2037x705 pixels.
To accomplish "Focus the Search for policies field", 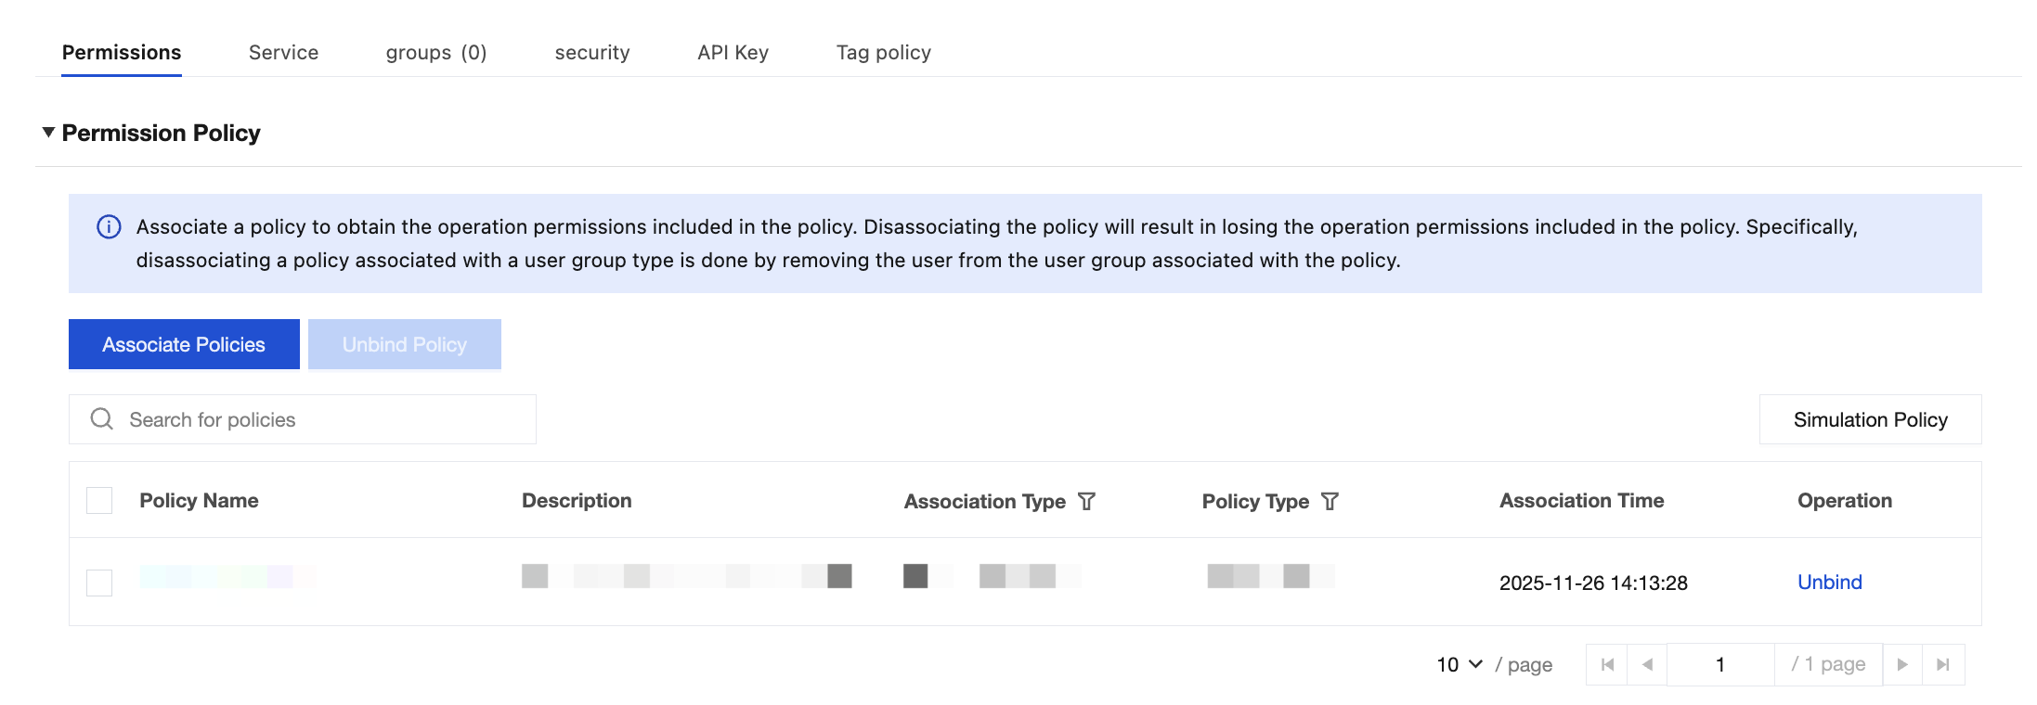I will point(316,419).
